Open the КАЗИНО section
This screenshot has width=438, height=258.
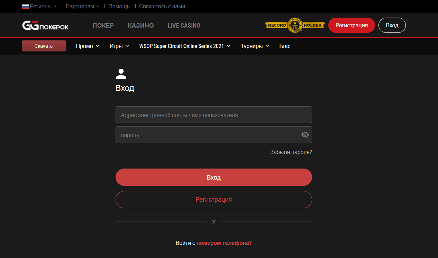coord(141,26)
